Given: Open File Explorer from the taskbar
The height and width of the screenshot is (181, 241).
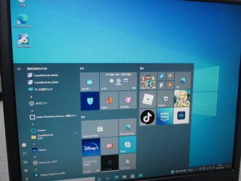Looking at the screenshot, I should pos(124,177).
